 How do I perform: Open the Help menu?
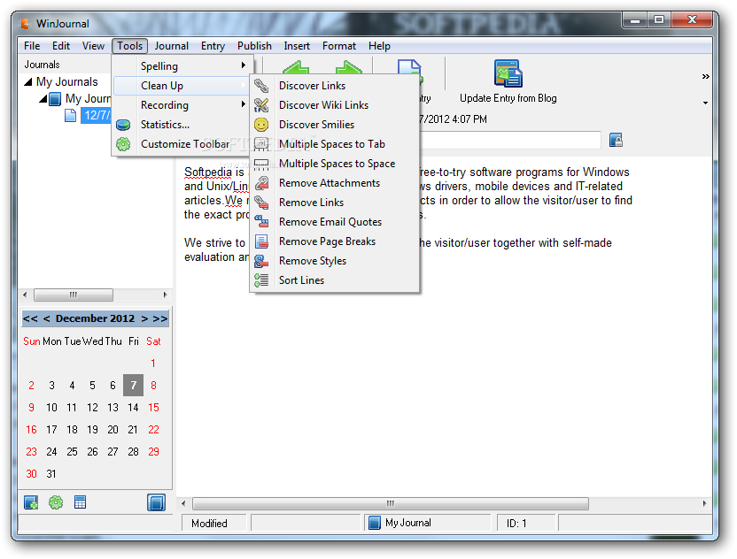pyautogui.click(x=379, y=46)
